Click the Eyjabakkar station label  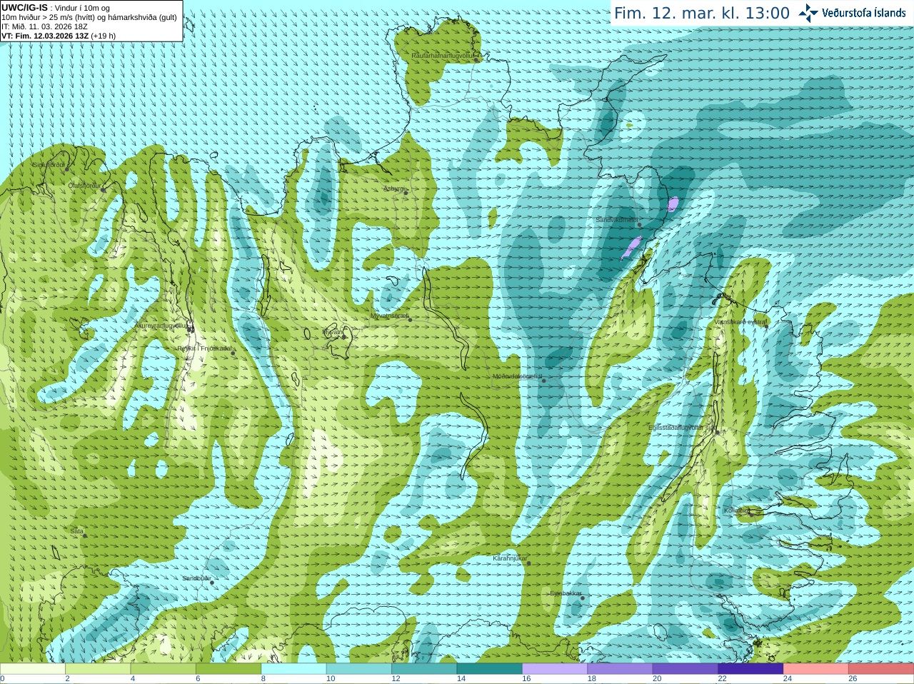(x=566, y=593)
